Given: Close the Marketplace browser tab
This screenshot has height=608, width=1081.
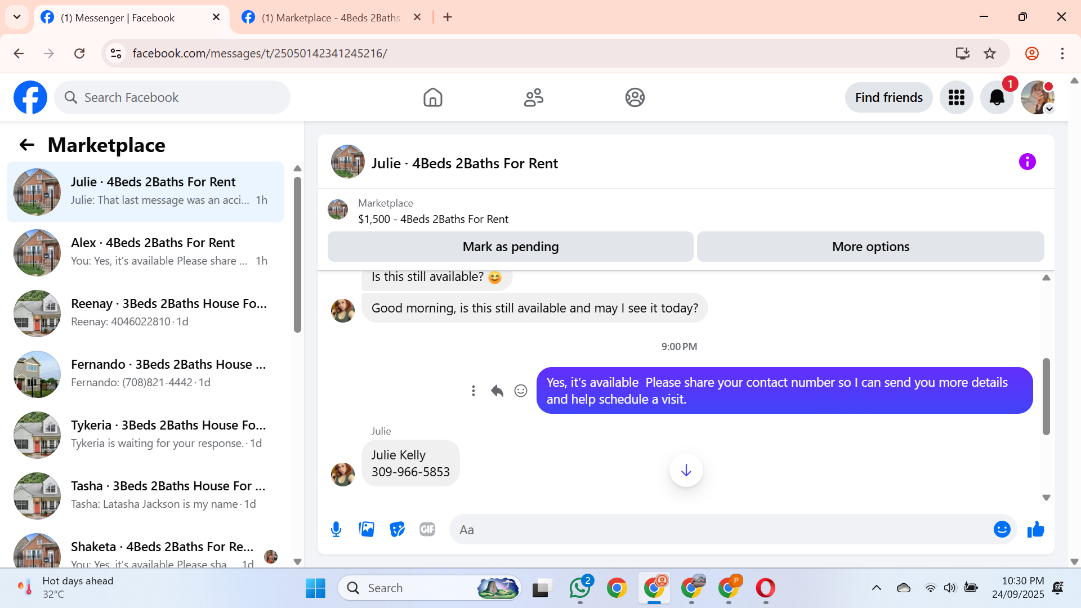Looking at the screenshot, I should pyautogui.click(x=417, y=17).
